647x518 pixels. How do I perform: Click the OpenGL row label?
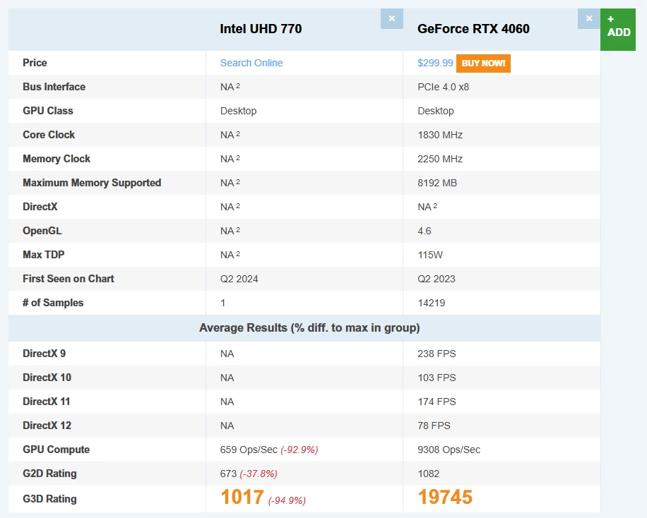point(42,231)
